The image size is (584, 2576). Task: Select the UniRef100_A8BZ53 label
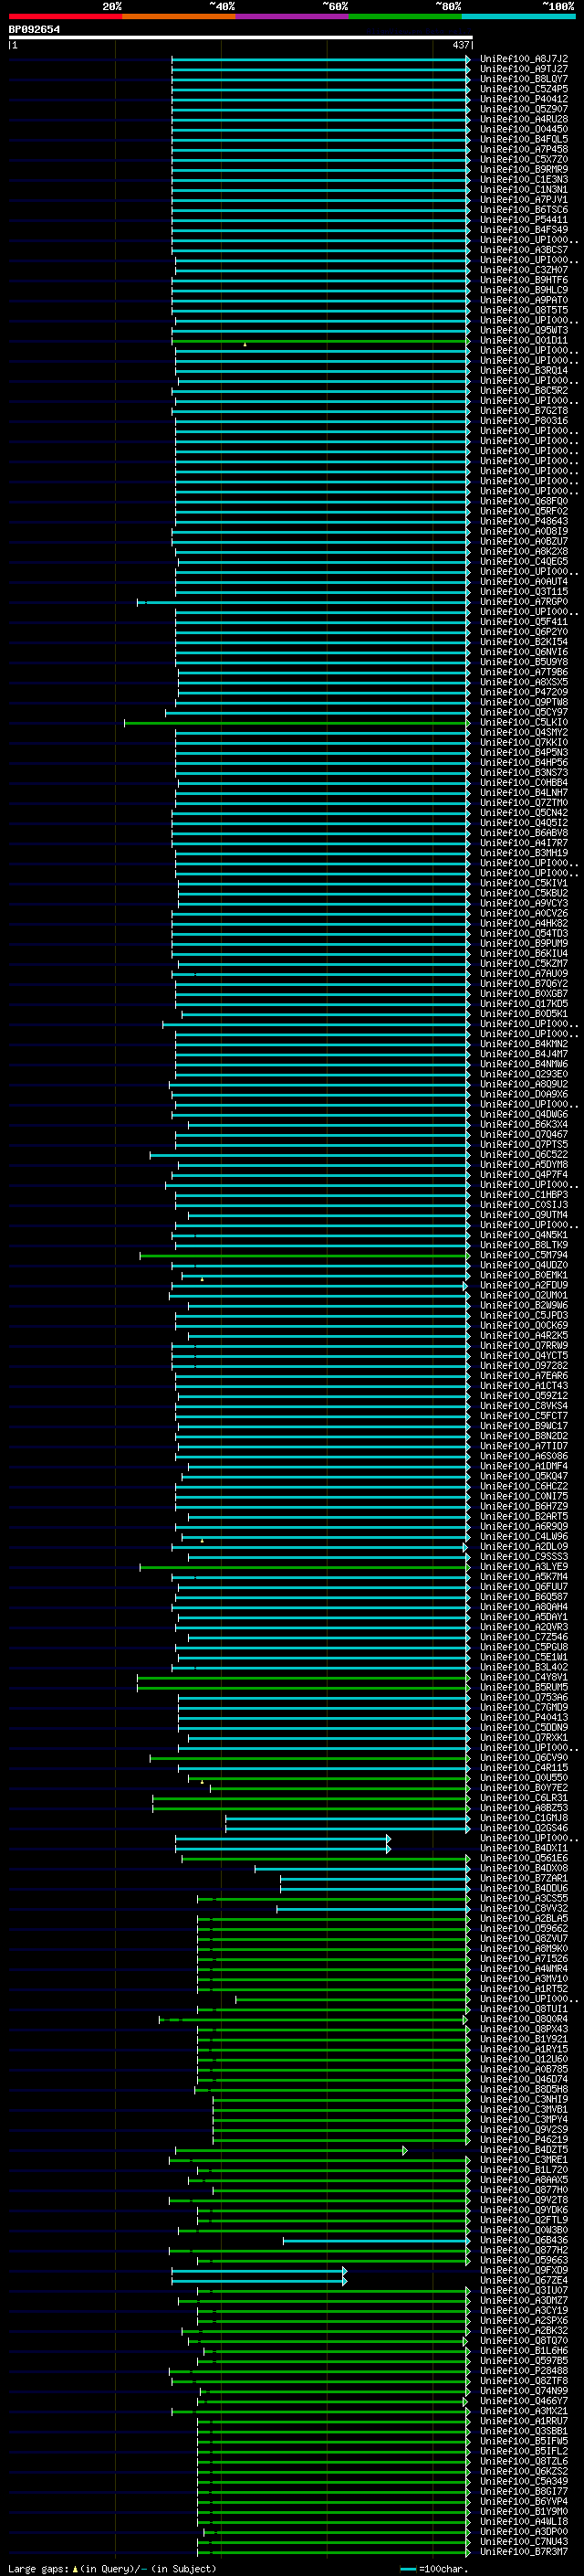click(x=524, y=1808)
